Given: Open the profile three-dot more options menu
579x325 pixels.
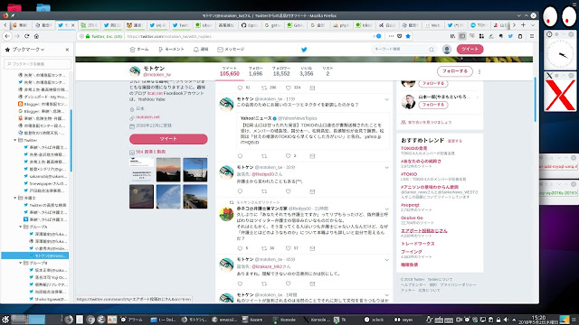Looking at the screenshot, I should 479,71.
